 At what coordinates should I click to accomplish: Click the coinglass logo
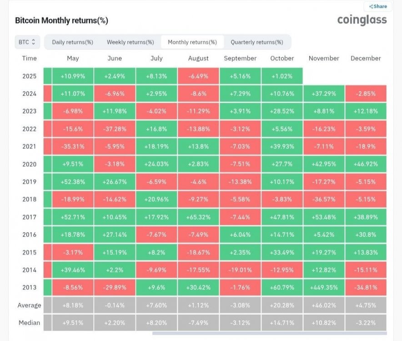pyautogui.click(x=362, y=20)
